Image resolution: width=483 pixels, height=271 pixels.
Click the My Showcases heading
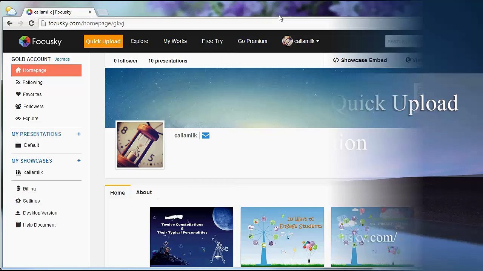(x=32, y=161)
